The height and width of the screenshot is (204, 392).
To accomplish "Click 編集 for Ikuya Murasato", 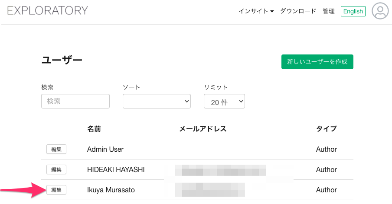I will click(56, 190).
